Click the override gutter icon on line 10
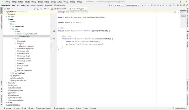Viewport: 189px width, 110px height. pyautogui.click(x=54, y=39)
